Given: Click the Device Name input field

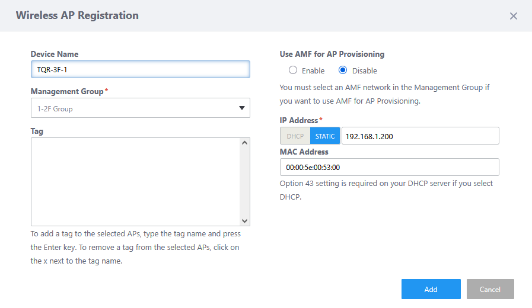Looking at the screenshot, I should [140, 69].
